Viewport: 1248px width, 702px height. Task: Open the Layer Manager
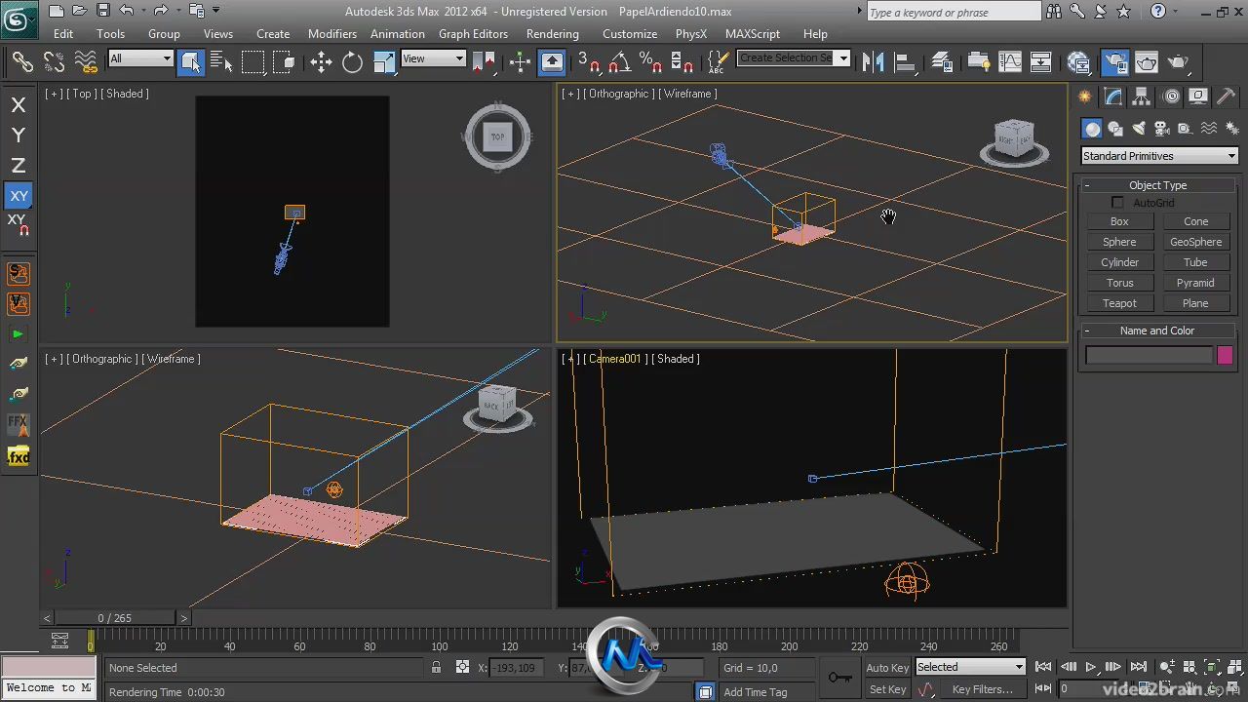tap(942, 62)
